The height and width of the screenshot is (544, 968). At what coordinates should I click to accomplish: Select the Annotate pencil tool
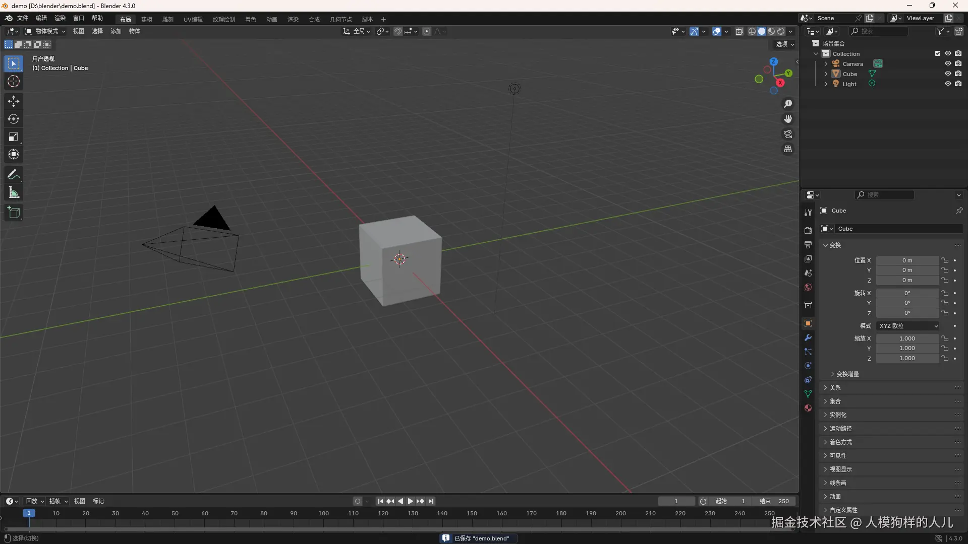[x=14, y=175]
